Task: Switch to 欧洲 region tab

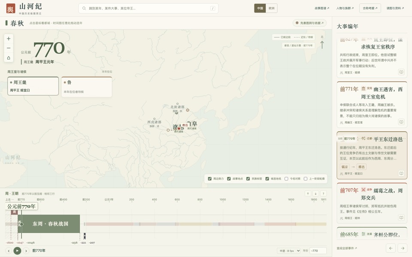Action: tap(272, 8)
